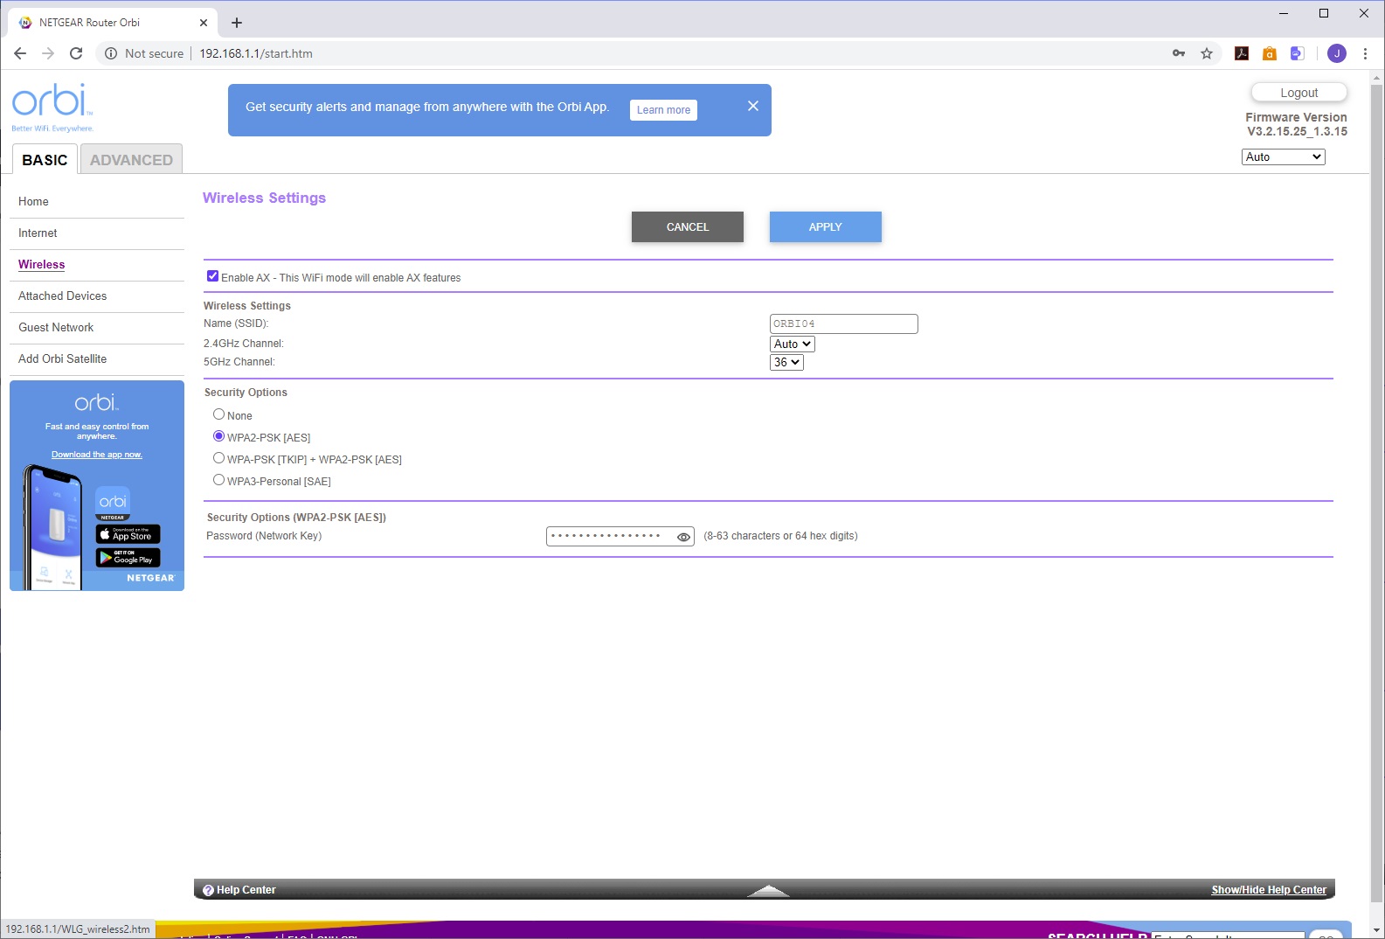The width and height of the screenshot is (1385, 939).
Task: Open the Auto language dropdown
Action: [1284, 156]
